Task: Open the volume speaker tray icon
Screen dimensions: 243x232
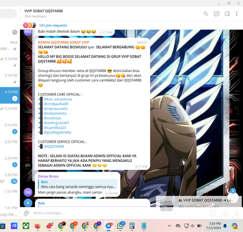Action: 192,226
